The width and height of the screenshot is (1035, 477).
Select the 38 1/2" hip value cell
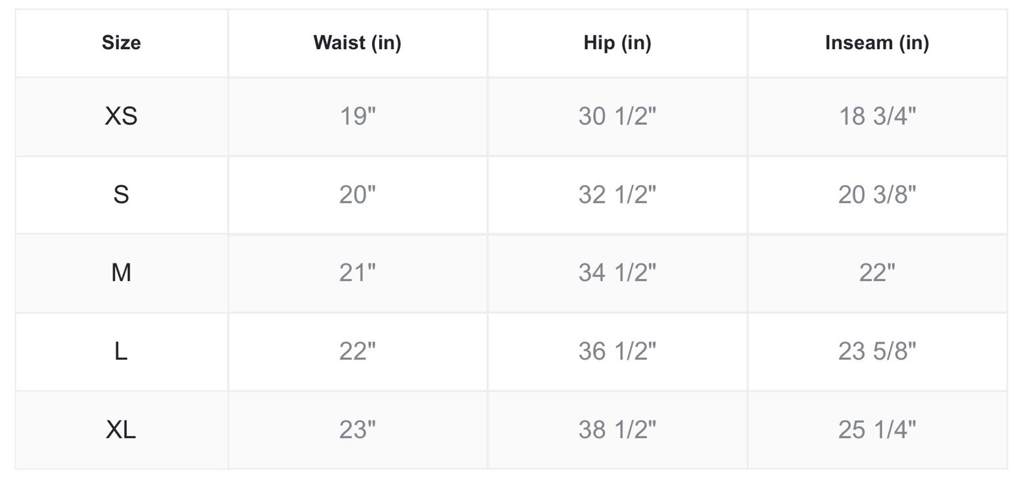(617, 430)
